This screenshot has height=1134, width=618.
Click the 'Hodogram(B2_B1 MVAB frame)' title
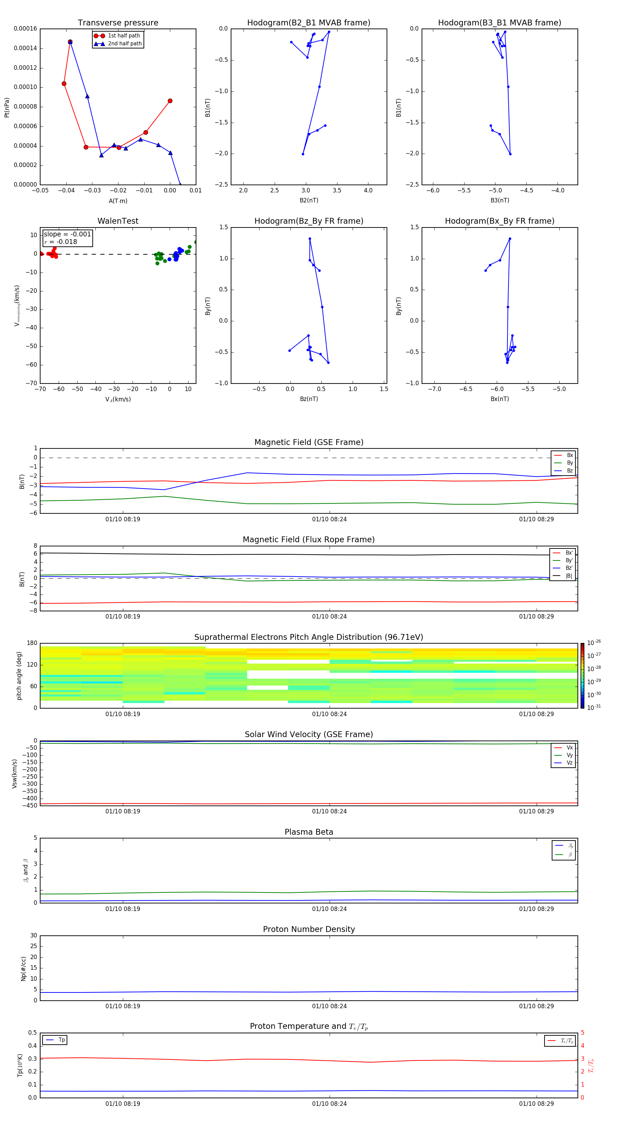coord(309,23)
